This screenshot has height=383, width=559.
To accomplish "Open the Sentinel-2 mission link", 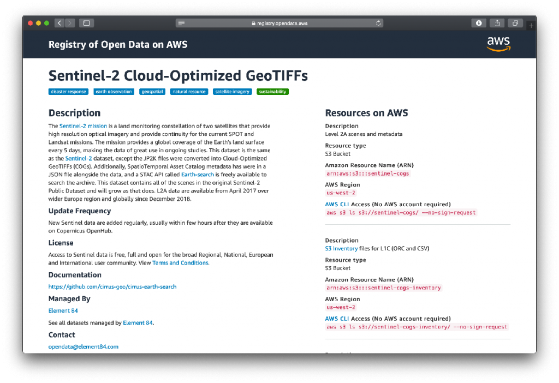I will coord(83,125).
